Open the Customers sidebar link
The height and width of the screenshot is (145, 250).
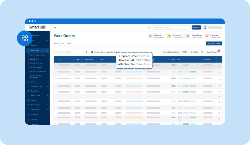click(x=35, y=115)
